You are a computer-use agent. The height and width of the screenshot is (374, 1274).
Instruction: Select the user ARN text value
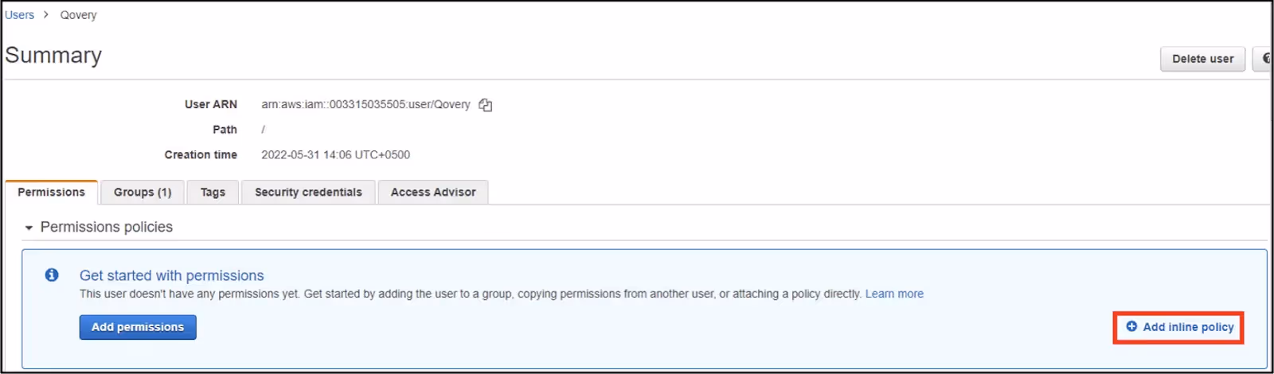tap(365, 104)
